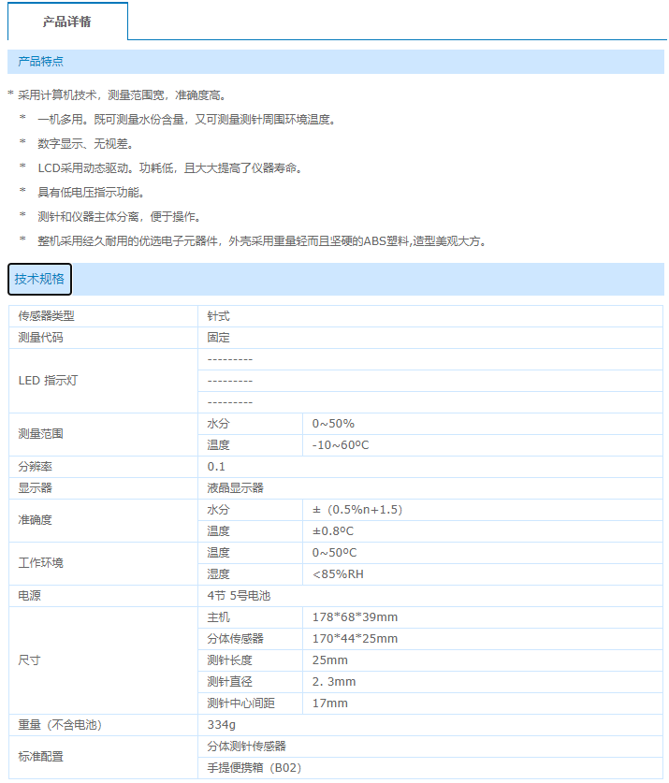
Task: Select the 测针中心间距 sub-label cell
Action: [x=240, y=703]
